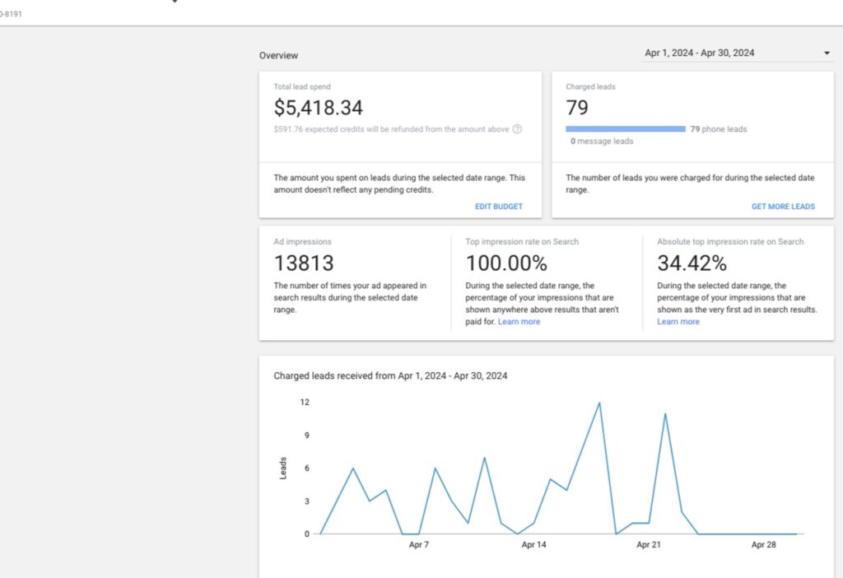Viewport: 843px width, 578px height.
Task: Click the blue phone leads progress bar
Action: click(x=626, y=129)
